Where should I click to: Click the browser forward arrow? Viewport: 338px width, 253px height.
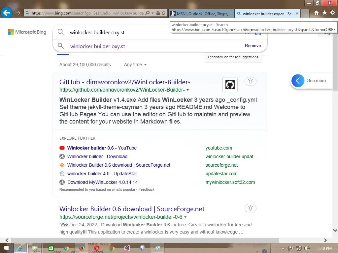coord(18,13)
